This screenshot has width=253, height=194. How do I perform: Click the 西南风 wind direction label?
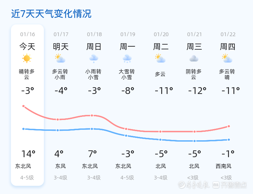click(224, 166)
